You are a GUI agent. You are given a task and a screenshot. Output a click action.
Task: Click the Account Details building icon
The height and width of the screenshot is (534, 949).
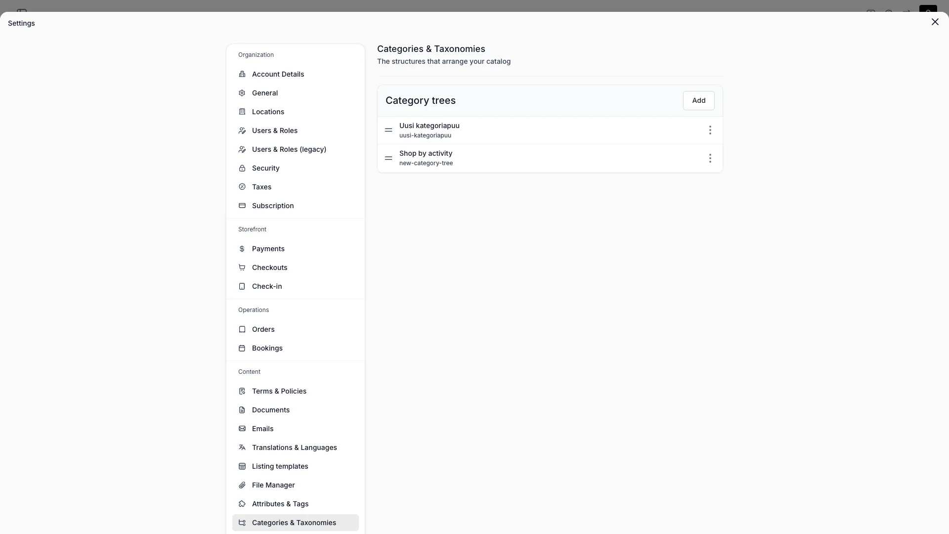pos(242,74)
